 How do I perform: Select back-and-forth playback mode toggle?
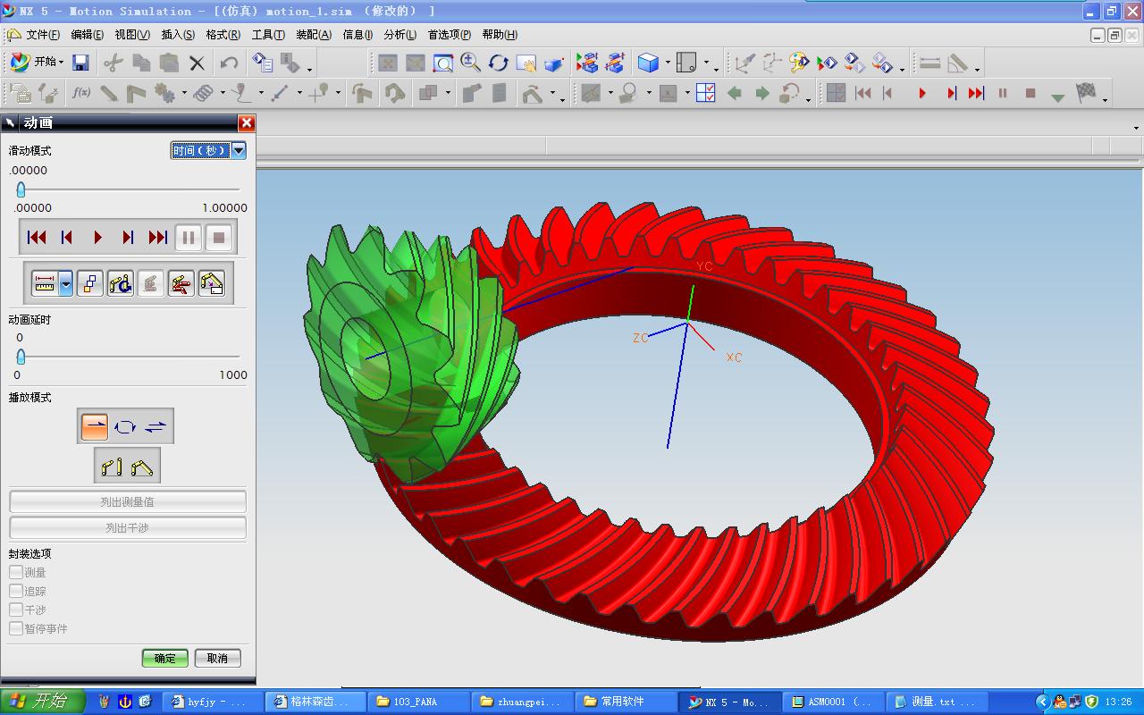point(156,427)
